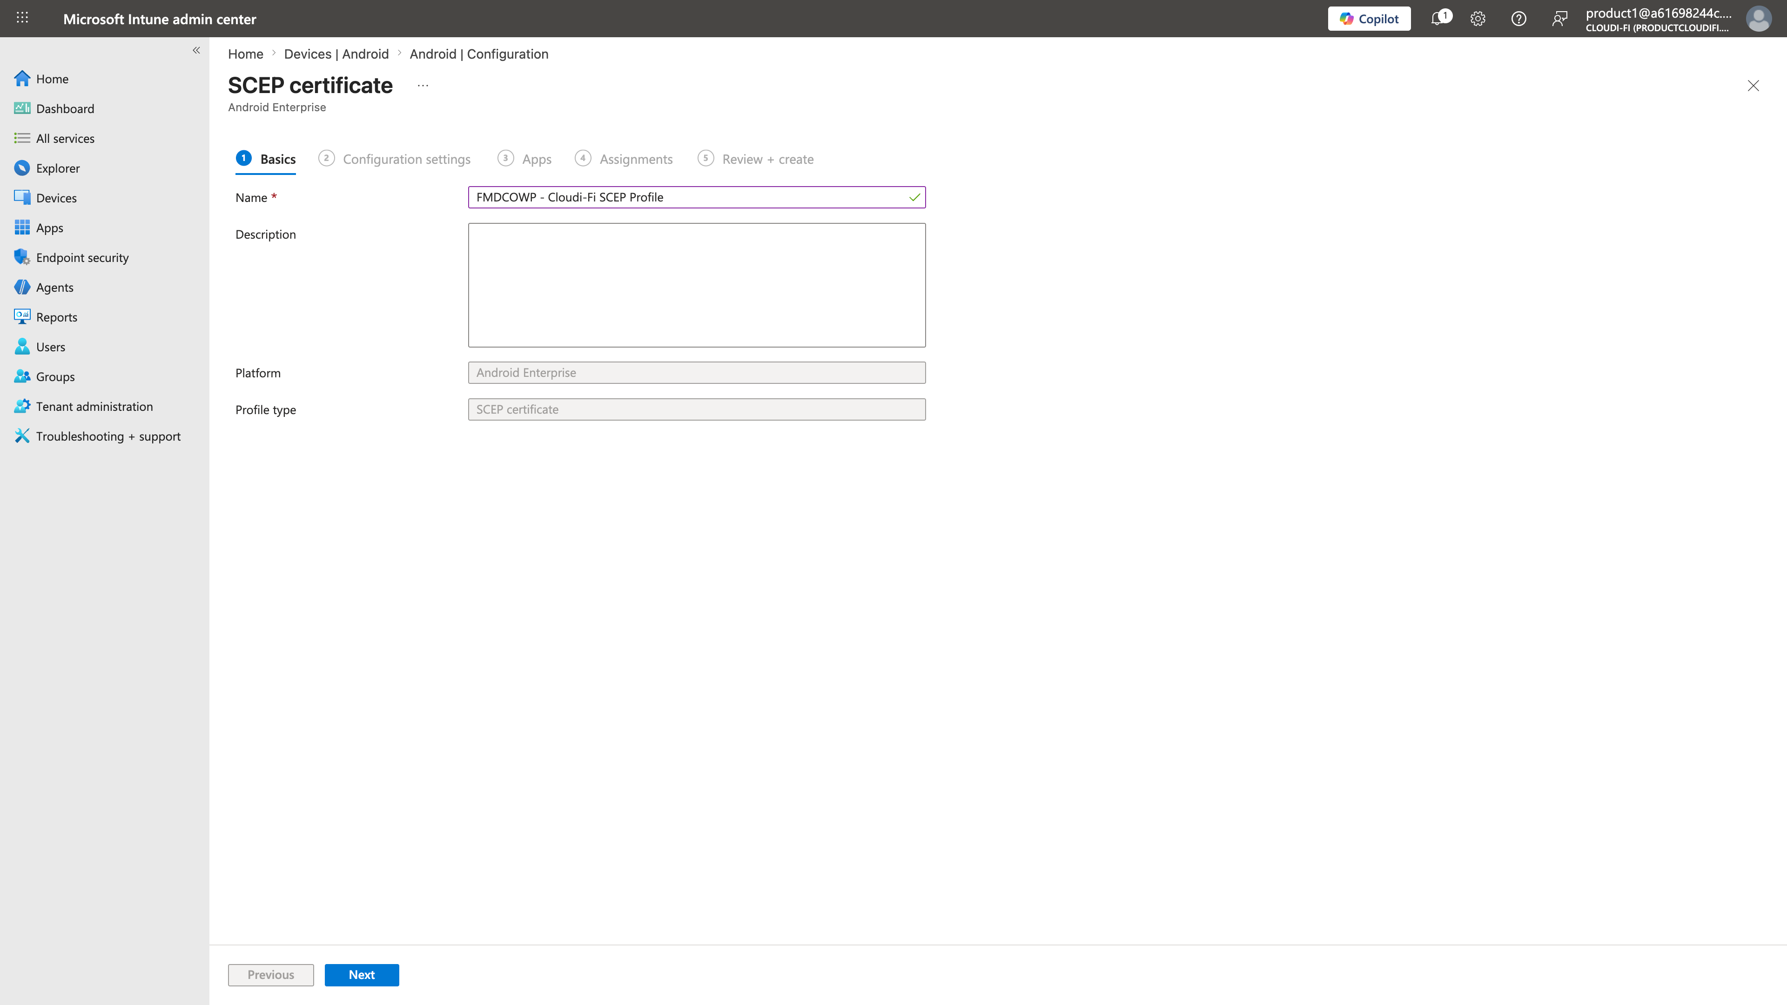Click the Agents icon in sidebar

pyautogui.click(x=22, y=287)
